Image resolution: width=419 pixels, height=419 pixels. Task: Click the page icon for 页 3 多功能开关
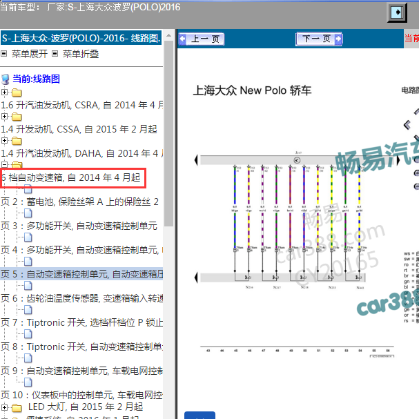point(28,213)
